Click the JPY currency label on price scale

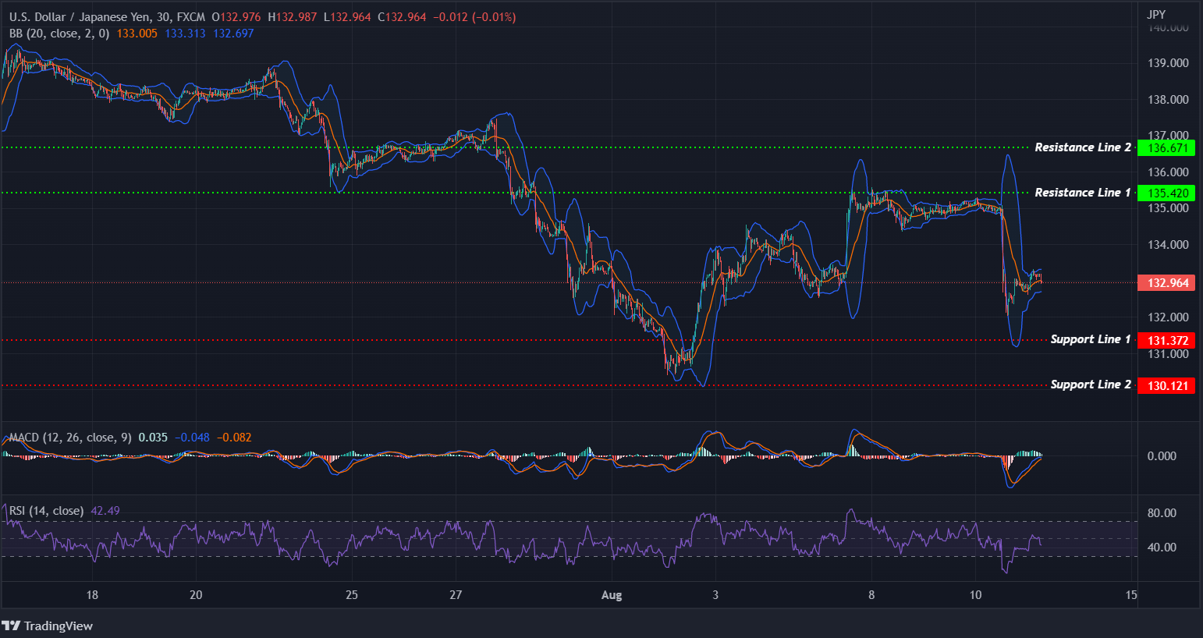[x=1156, y=13]
